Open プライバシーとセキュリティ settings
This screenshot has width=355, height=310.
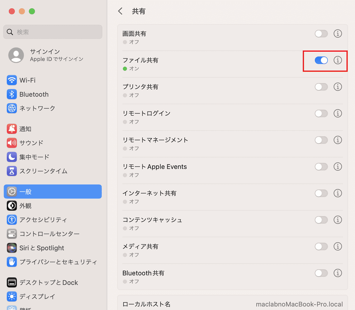tap(53, 262)
